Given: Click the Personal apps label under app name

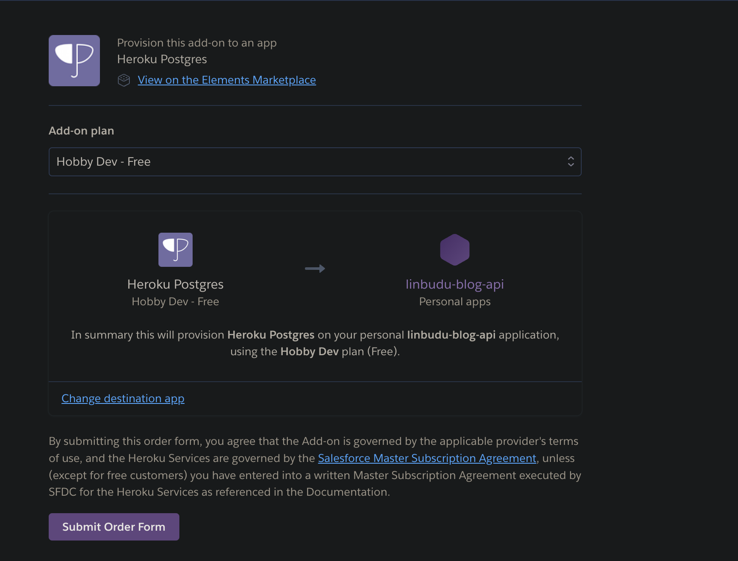Looking at the screenshot, I should click(454, 302).
